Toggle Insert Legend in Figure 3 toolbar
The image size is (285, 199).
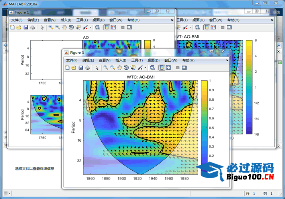click(x=169, y=68)
